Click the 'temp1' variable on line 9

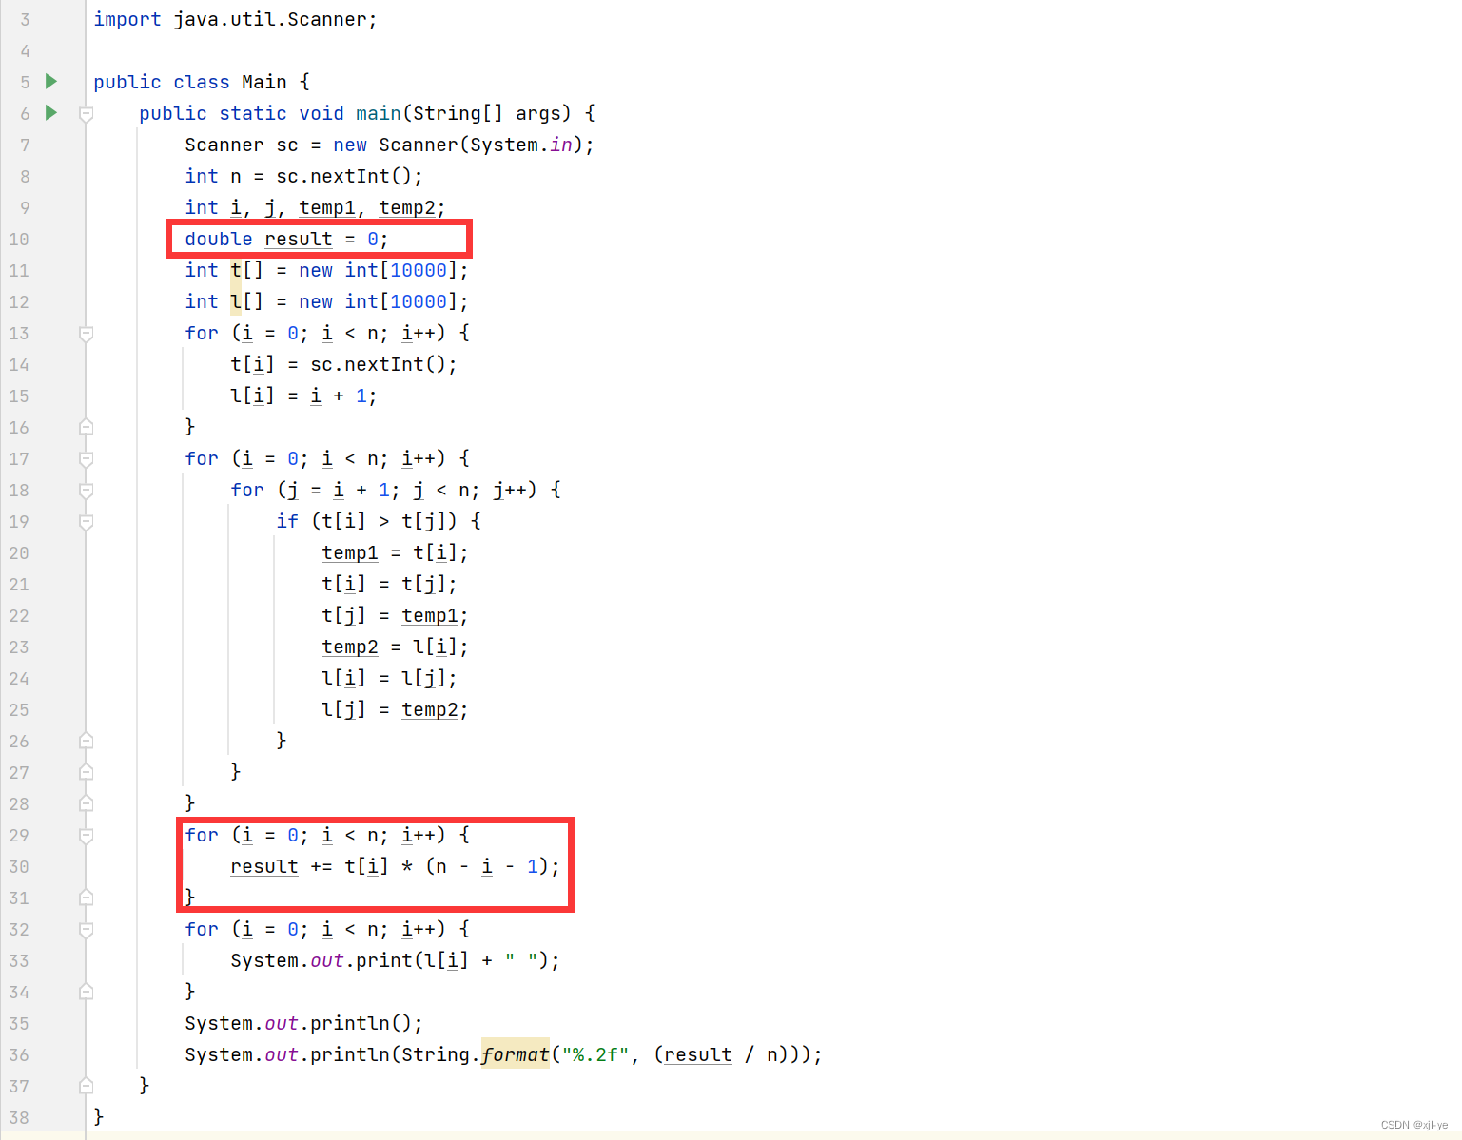(x=327, y=207)
